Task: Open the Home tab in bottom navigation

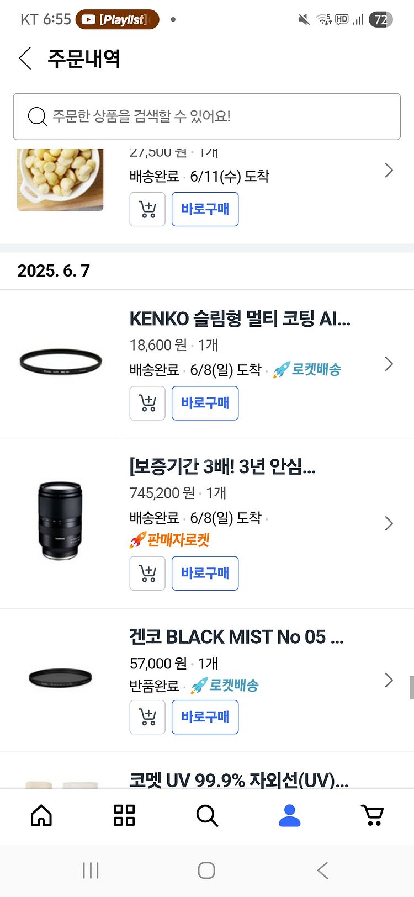Action: [41, 815]
